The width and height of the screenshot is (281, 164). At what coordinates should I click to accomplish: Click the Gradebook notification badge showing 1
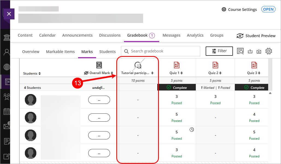click(x=152, y=36)
